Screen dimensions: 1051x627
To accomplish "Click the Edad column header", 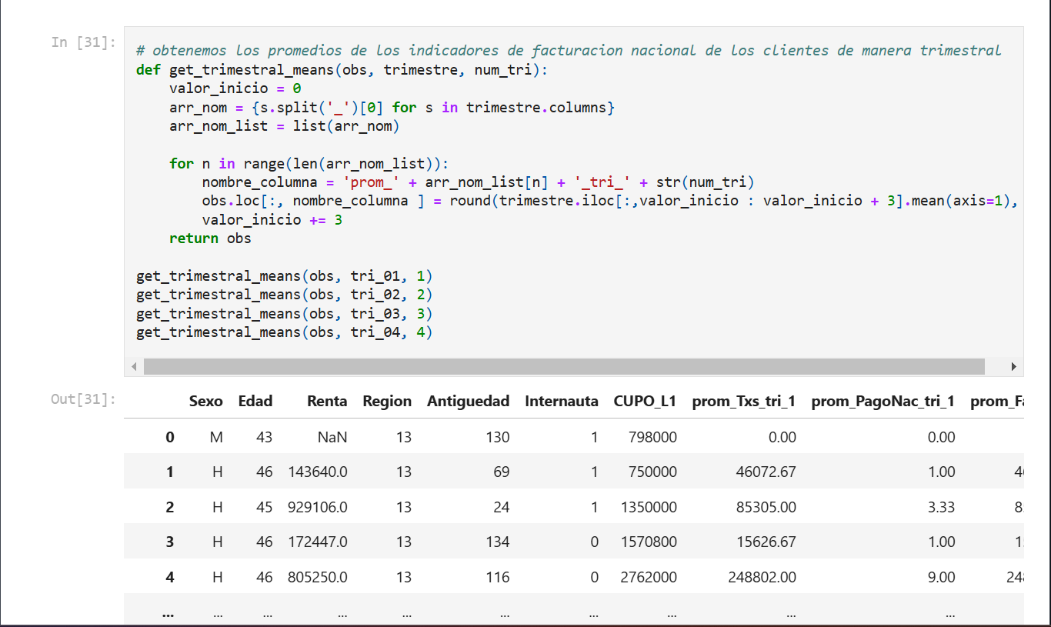I will pyautogui.click(x=255, y=401).
